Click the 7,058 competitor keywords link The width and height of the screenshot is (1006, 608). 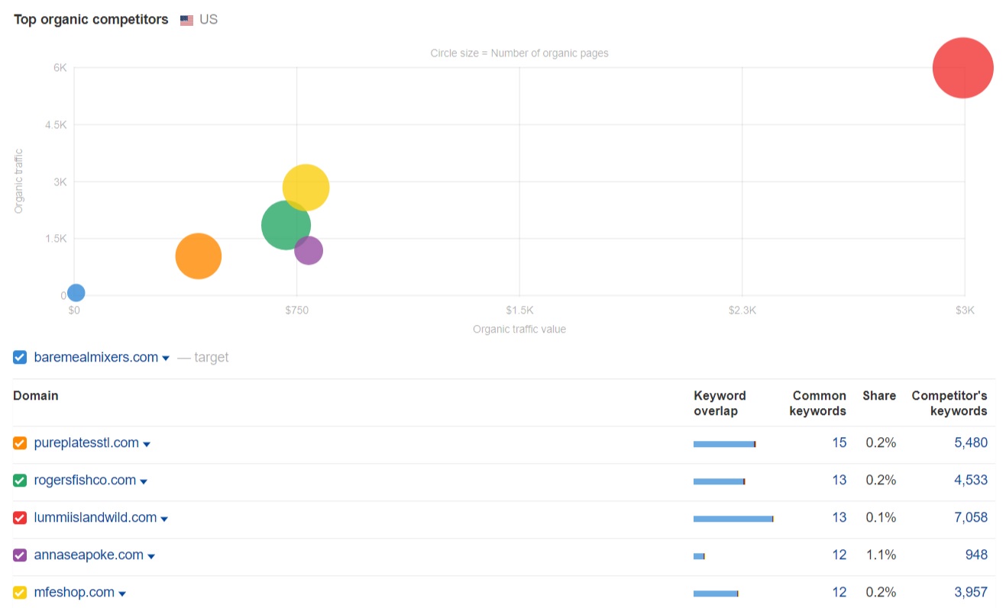[970, 517]
